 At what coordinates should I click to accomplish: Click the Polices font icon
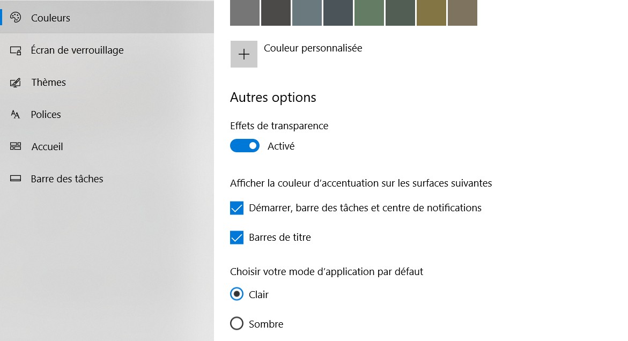(x=16, y=115)
